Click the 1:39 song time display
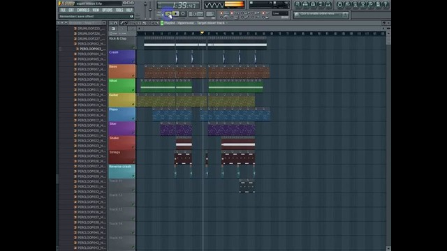Image resolution: width=447 pixels, height=251 pixels. (178, 5)
